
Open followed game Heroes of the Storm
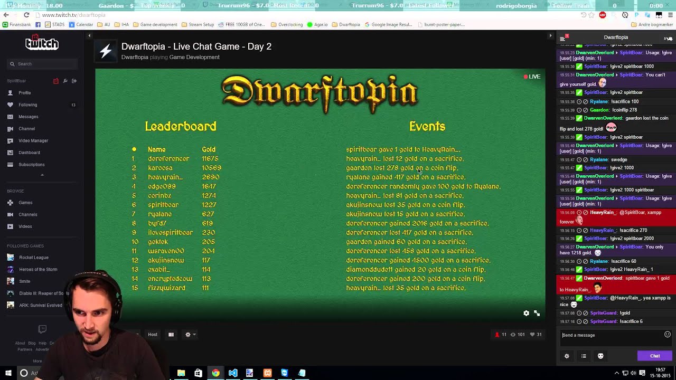[x=38, y=270]
